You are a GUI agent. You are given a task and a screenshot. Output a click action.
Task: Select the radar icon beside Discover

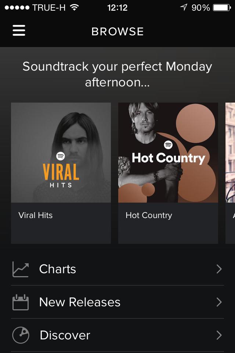(x=21, y=335)
